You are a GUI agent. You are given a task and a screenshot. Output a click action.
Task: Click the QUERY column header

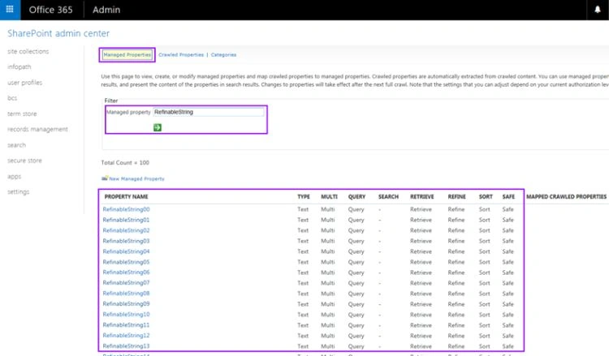(356, 196)
